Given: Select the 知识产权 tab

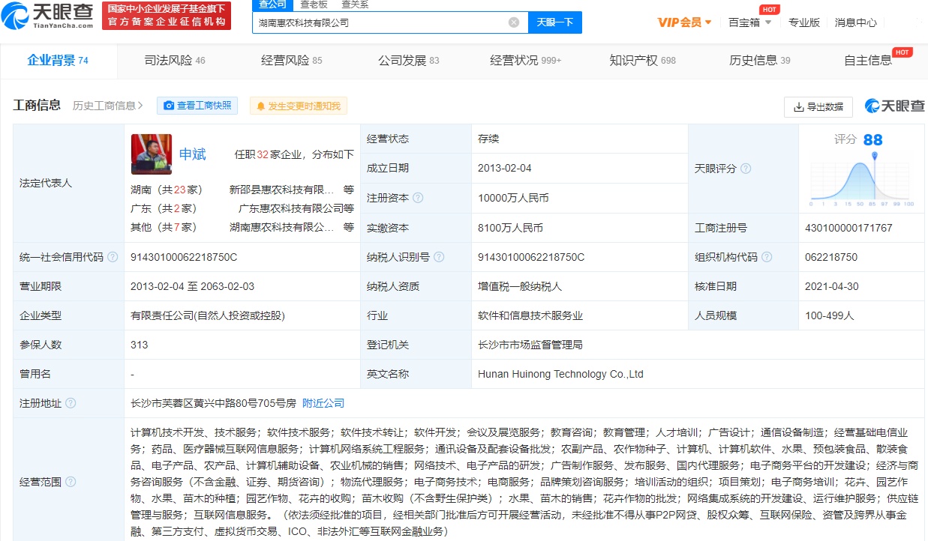Looking at the screenshot, I should coord(643,61).
